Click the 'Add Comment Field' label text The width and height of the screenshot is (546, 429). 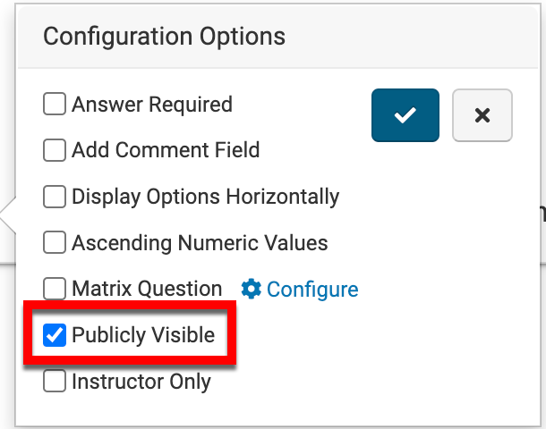click(166, 150)
